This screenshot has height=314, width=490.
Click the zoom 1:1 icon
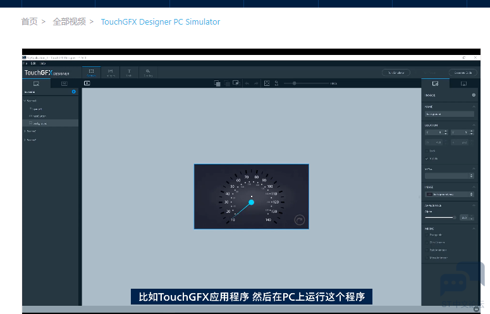[x=276, y=83]
